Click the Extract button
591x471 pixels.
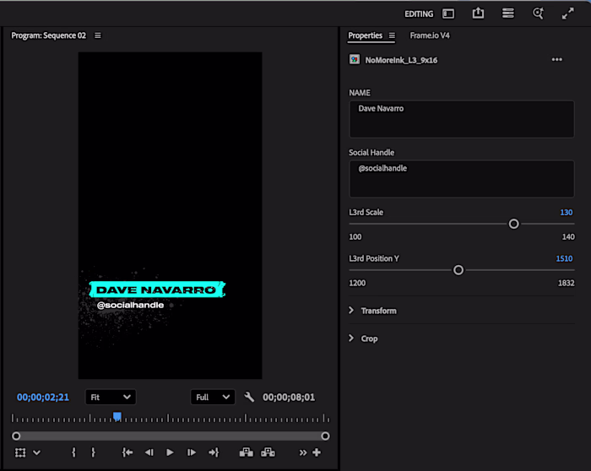[268, 452]
